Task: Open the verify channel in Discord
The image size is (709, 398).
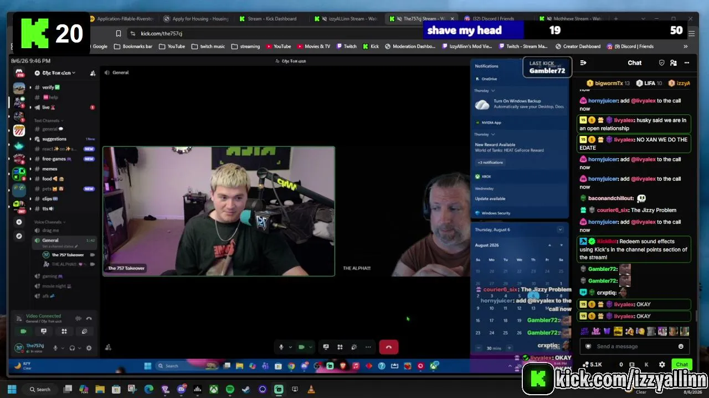Action: tap(50, 87)
